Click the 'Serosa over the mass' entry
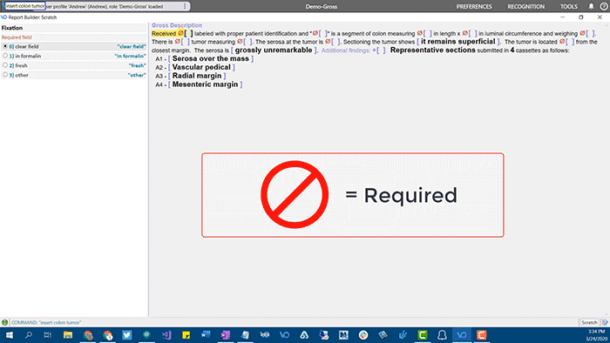The image size is (610, 343). (x=211, y=58)
